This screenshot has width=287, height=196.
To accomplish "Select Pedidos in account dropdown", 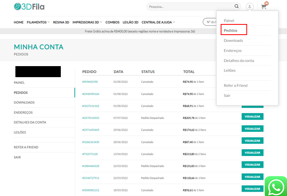I will coord(231,30).
